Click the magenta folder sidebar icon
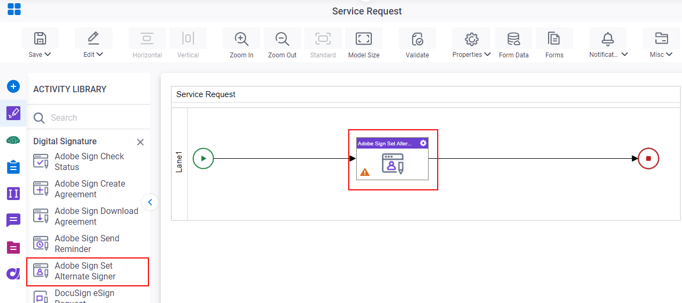 point(13,247)
